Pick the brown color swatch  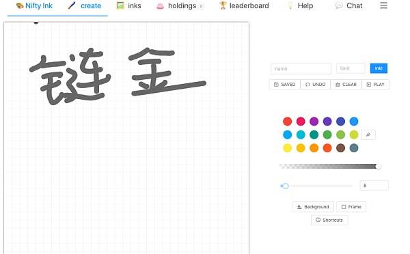(340, 148)
